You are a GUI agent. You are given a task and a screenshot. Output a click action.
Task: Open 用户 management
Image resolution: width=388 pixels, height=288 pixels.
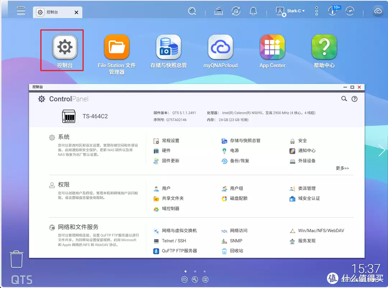tap(162, 189)
